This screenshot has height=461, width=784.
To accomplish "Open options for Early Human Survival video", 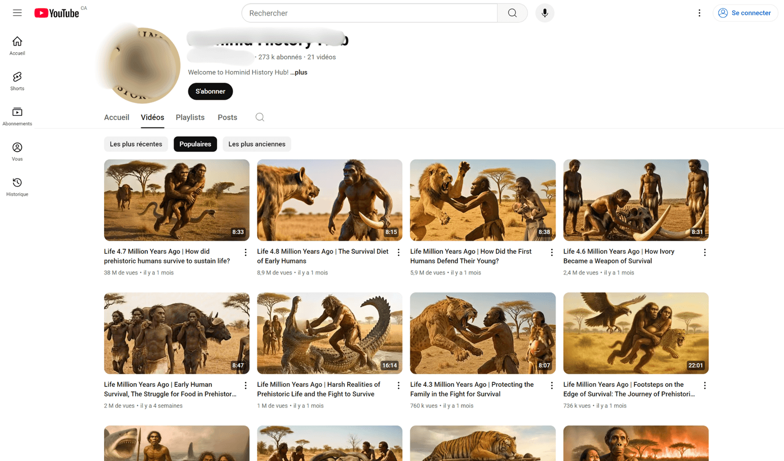I will point(246,386).
